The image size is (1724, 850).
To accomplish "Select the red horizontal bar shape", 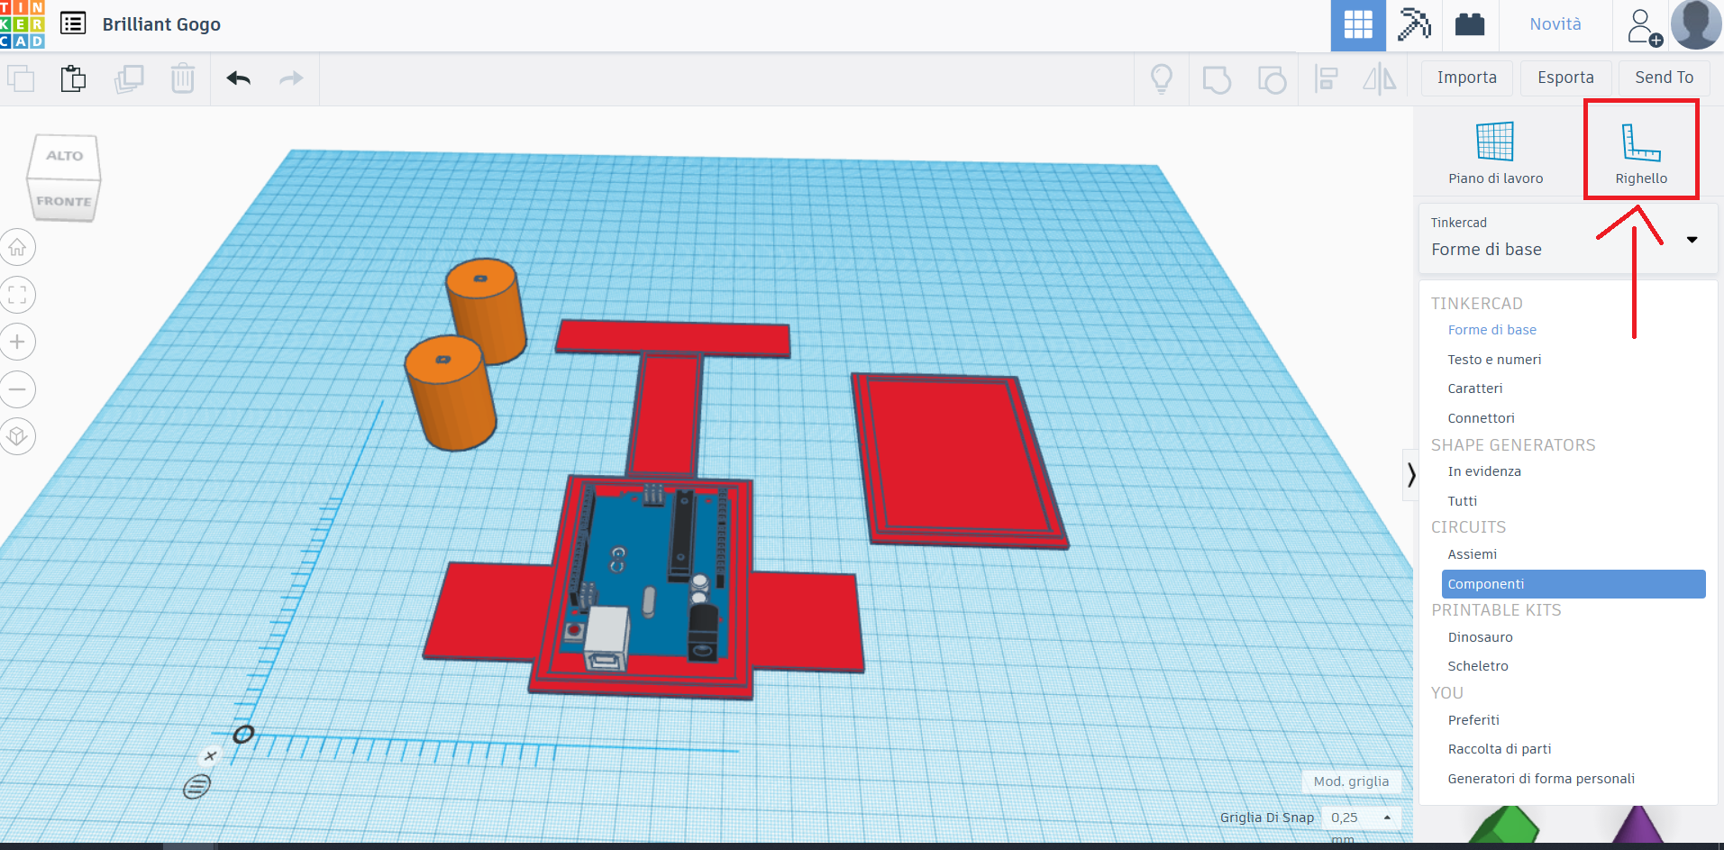I will [x=673, y=338].
